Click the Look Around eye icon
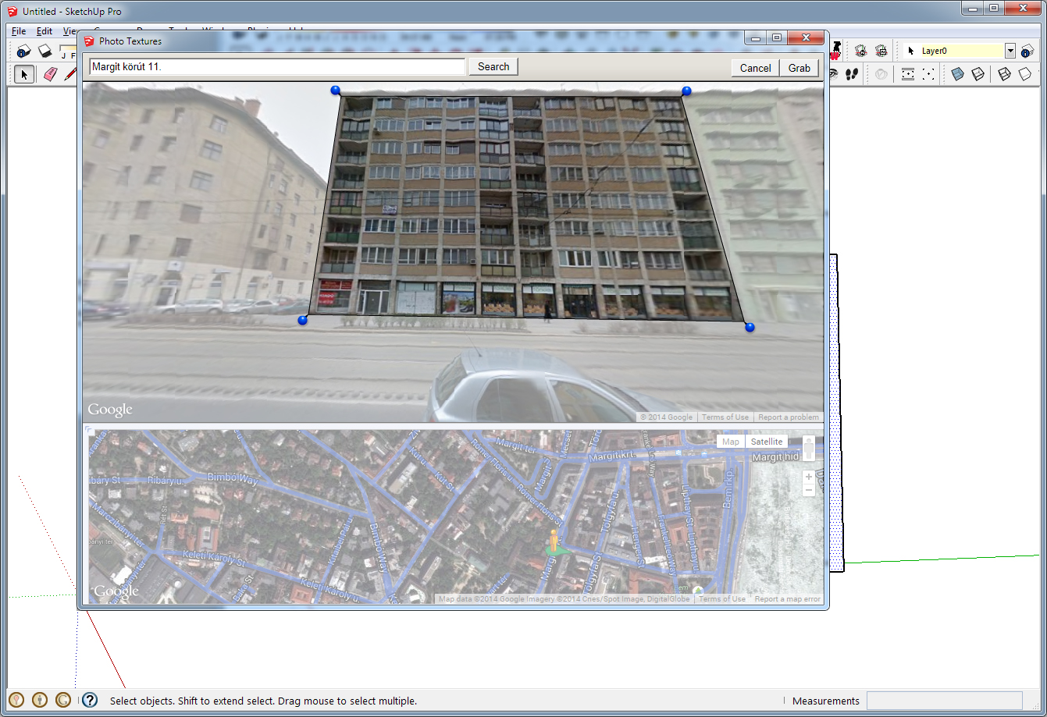The width and height of the screenshot is (1047, 717). point(833,74)
